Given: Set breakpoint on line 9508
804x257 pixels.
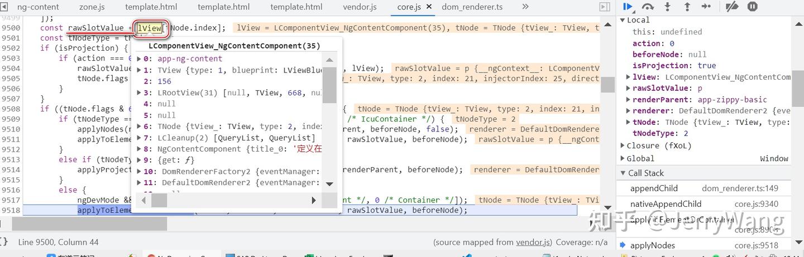Looking at the screenshot, I should coord(11,109).
